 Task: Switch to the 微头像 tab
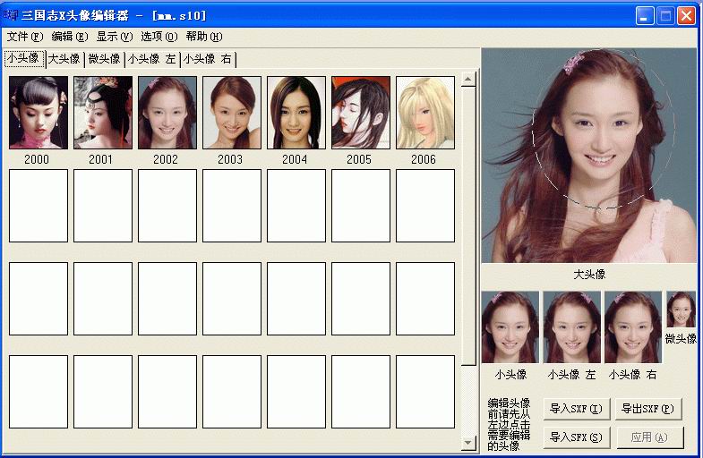coord(104,59)
